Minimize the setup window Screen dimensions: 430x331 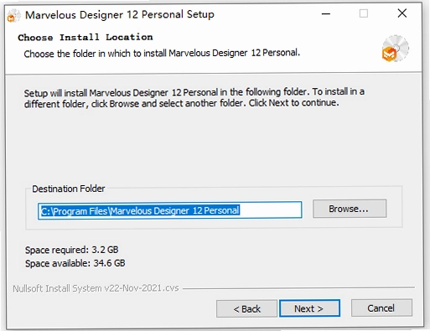326,13
